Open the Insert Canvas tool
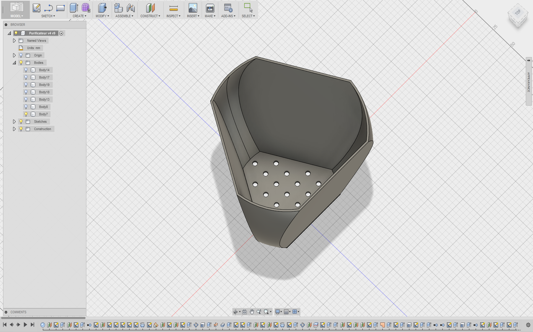This screenshot has height=332, width=533. [193, 8]
